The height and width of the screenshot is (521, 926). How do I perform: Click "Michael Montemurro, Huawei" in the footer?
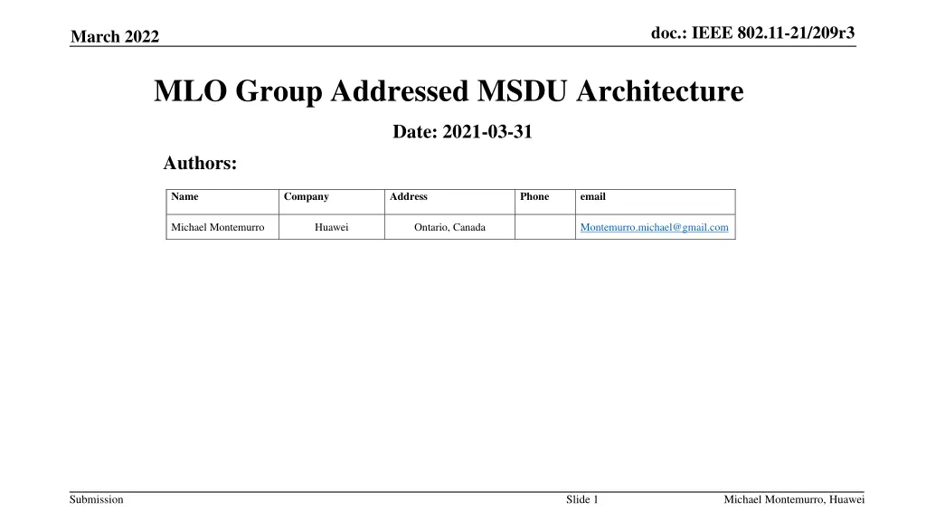point(793,498)
